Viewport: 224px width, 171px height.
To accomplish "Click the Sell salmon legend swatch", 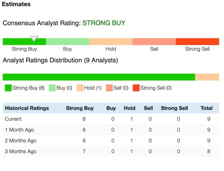I will pyautogui.click(x=109, y=88).
